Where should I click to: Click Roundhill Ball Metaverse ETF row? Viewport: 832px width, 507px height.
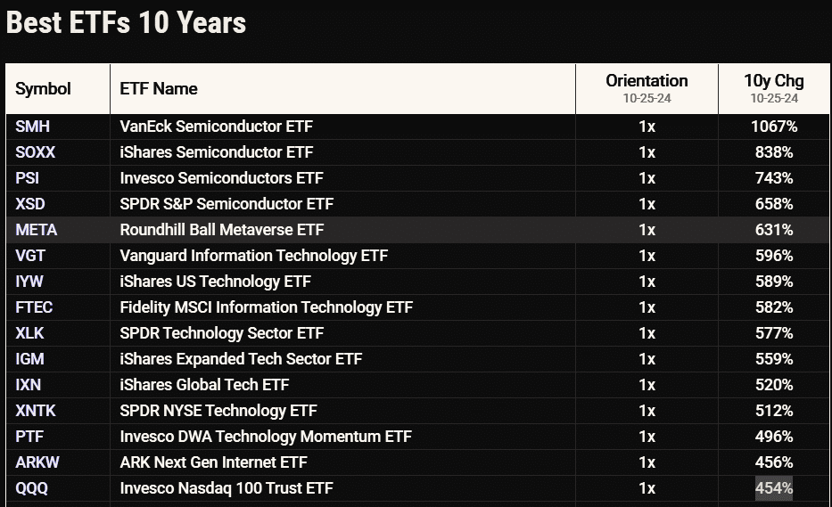pos(222,230)
